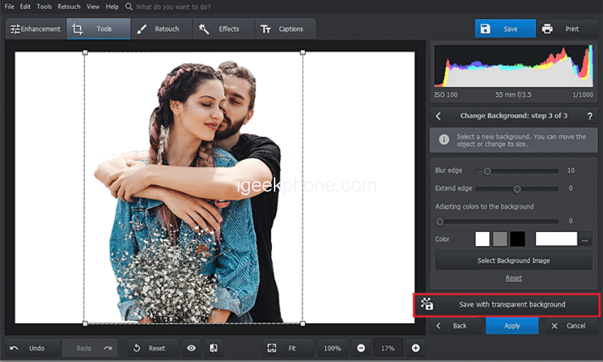Select the black color swatch
603x362 pixels.
coord(518,239)
